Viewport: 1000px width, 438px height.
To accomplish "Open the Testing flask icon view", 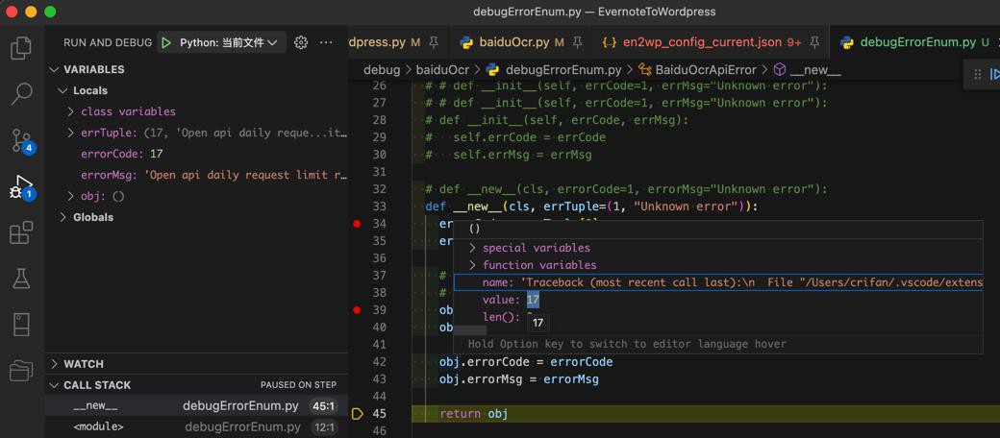I will (21, 278).
